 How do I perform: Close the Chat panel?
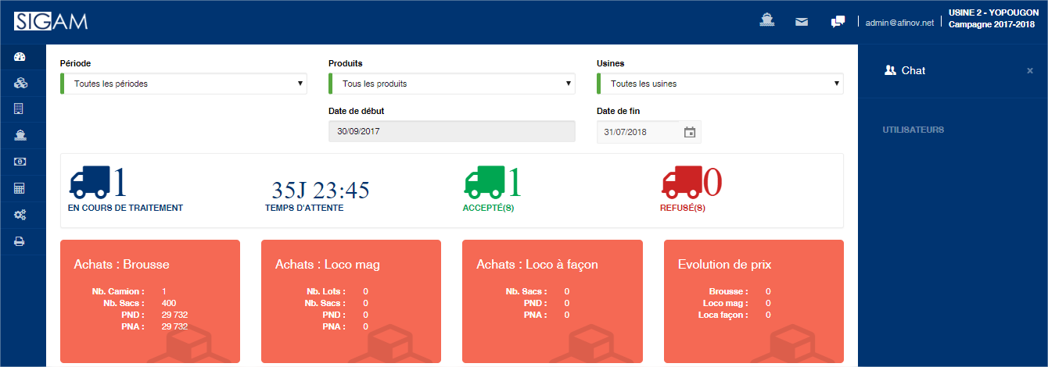1030,70
